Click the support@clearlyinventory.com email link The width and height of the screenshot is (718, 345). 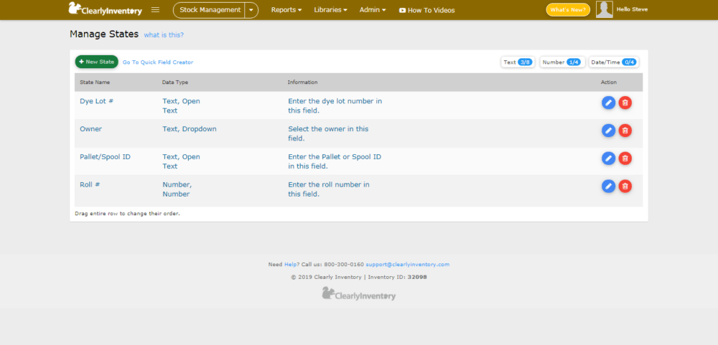coord(408,265)
